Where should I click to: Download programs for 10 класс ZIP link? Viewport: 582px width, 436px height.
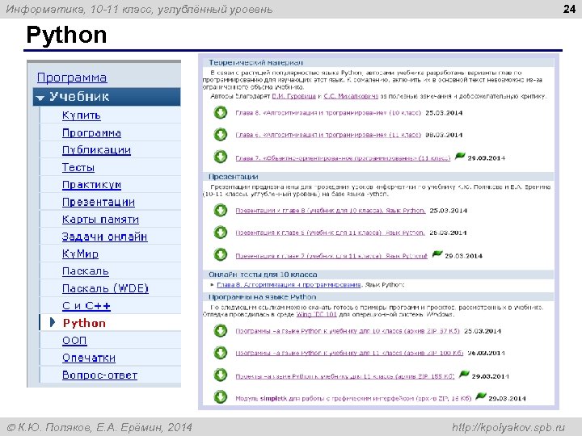point(348,331)
